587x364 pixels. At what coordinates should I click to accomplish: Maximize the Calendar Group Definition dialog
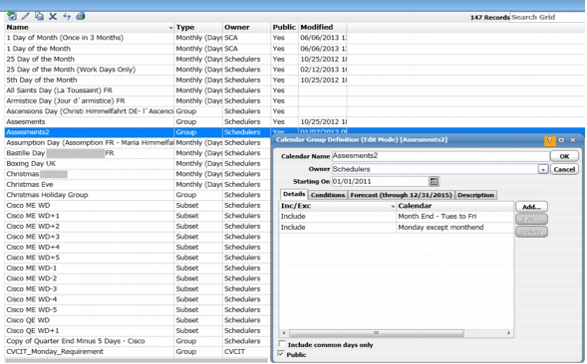(x=561, y=140)
